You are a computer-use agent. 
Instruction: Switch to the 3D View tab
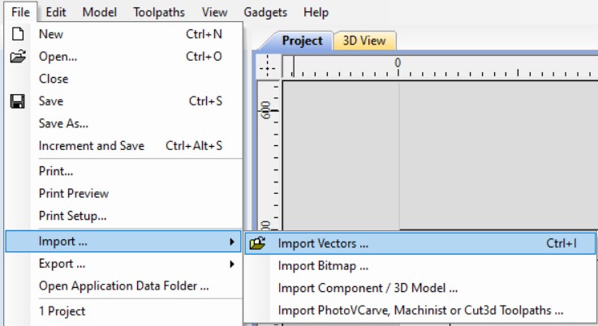(x=364, y=41)
